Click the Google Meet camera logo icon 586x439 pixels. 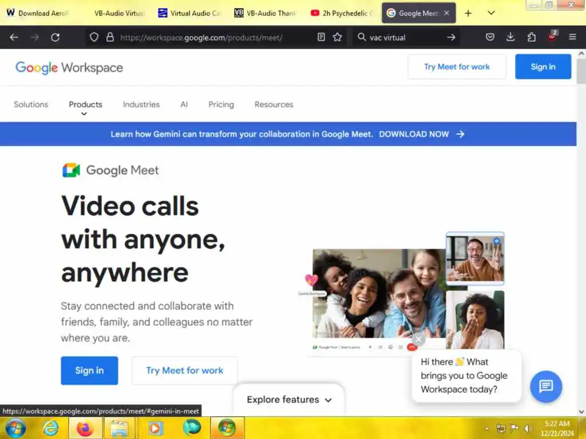[71, 170]
